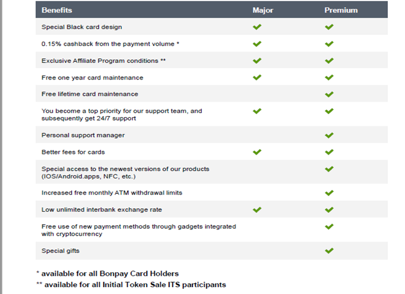The height and width of the screenshot is (294, 405).
Task: Click Major checkmark for 0.15% cashback row
Action: point(257,44)
